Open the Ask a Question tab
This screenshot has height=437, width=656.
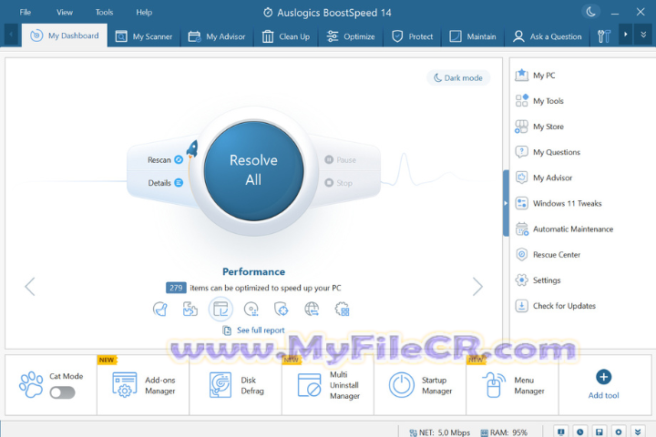(548, 36)
